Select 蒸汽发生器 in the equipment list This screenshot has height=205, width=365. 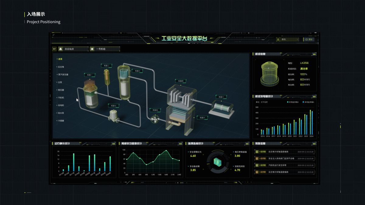click(x=63, y=74)
